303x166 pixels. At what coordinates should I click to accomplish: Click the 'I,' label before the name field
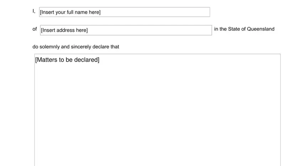pos(34,11)
